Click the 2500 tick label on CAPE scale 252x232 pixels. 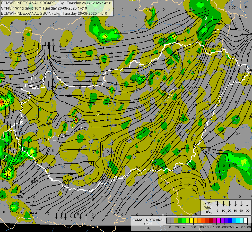[x=232, y=227]
